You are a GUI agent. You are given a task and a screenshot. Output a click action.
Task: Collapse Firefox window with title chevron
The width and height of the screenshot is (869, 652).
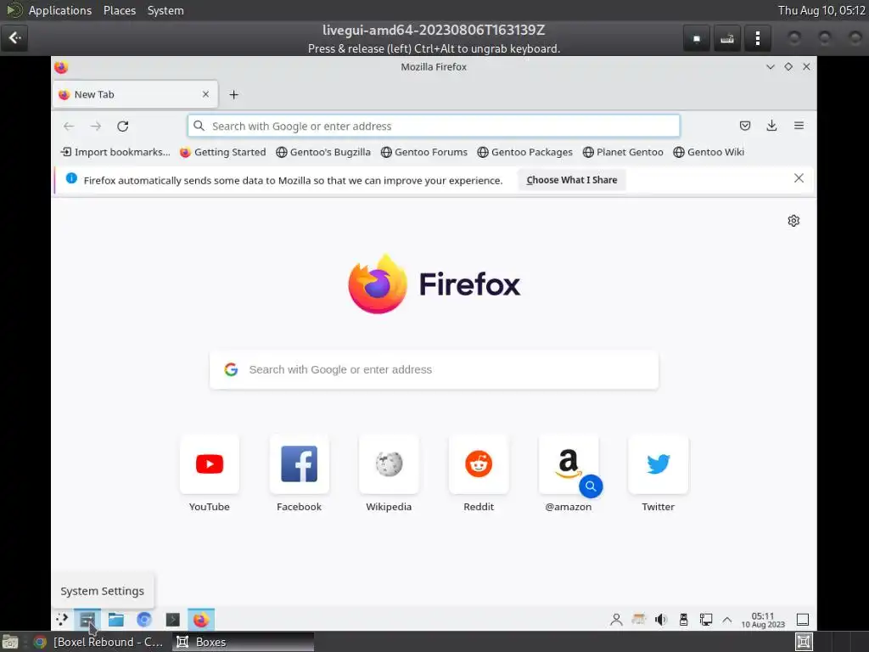(771, 66)
